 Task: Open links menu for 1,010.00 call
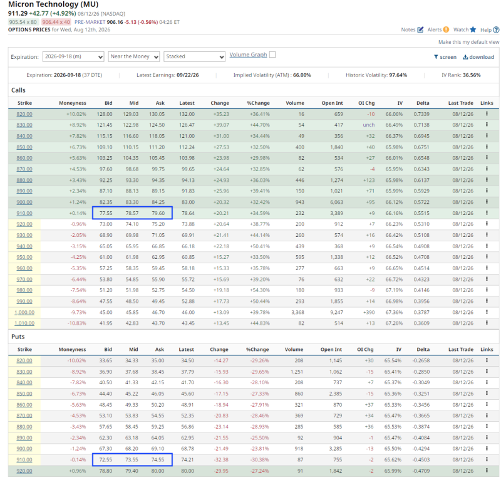click(487, 323)
